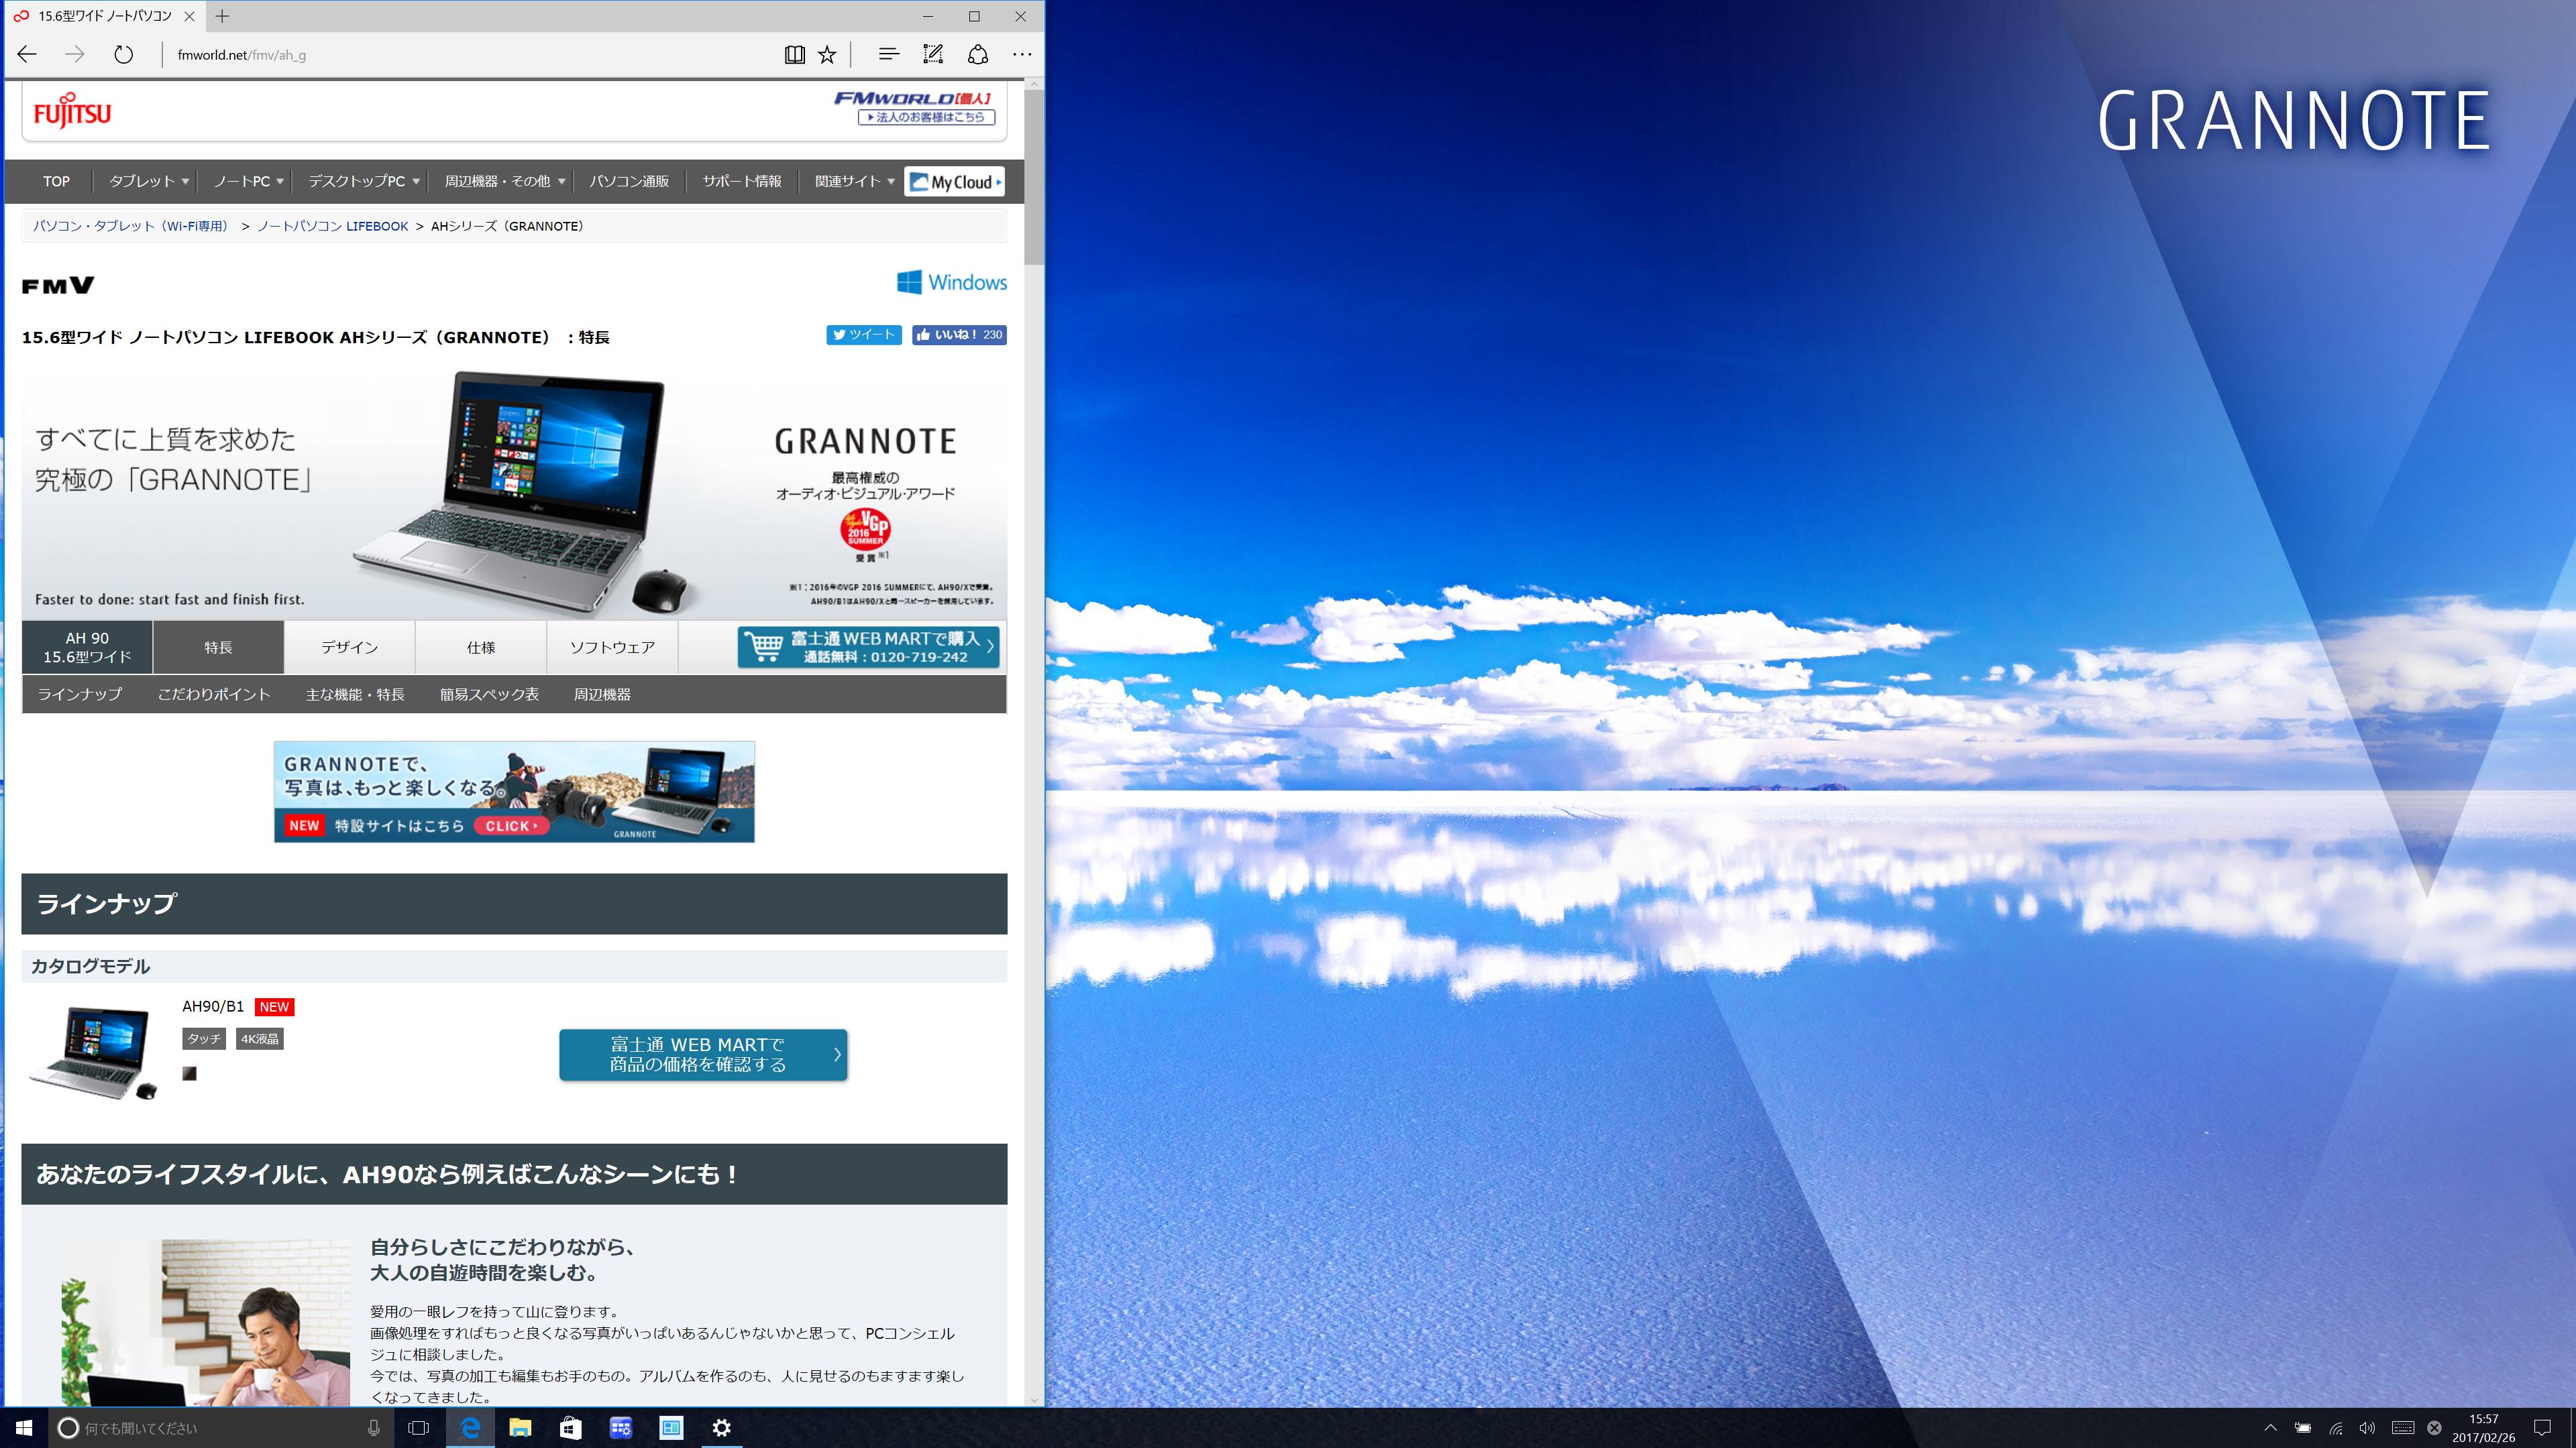Open the Edge Hub panel
Image resolution: width=2576 pixels, height=1448 pixels.
888,55
